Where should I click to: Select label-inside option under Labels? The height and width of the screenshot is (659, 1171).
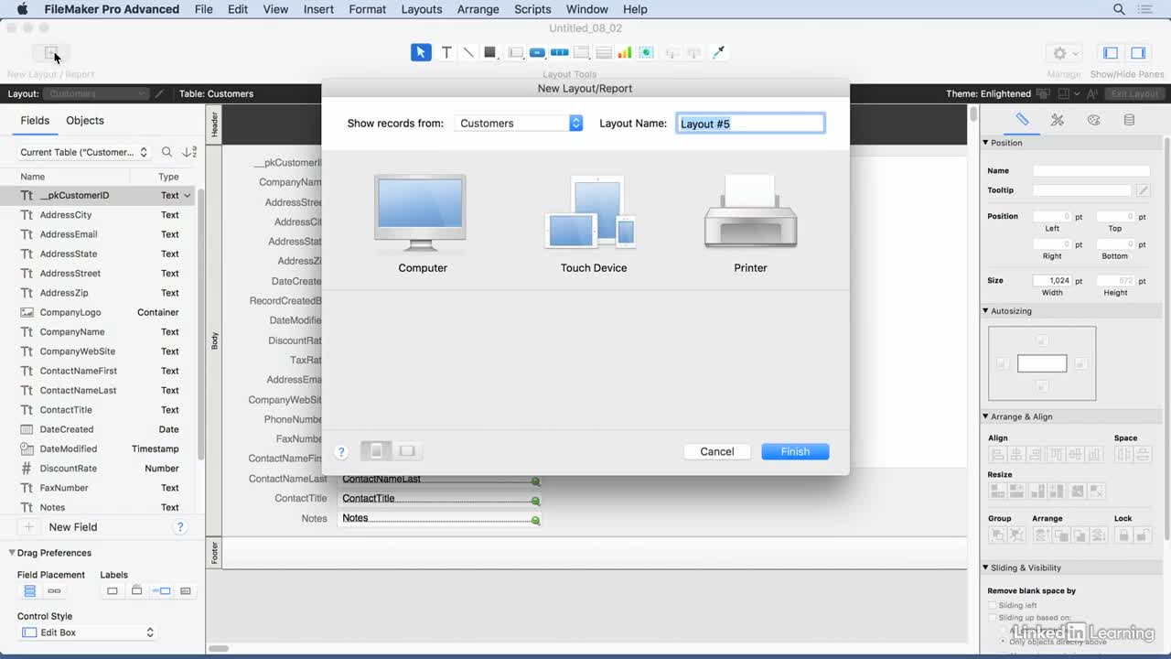(x=186, y=591)
